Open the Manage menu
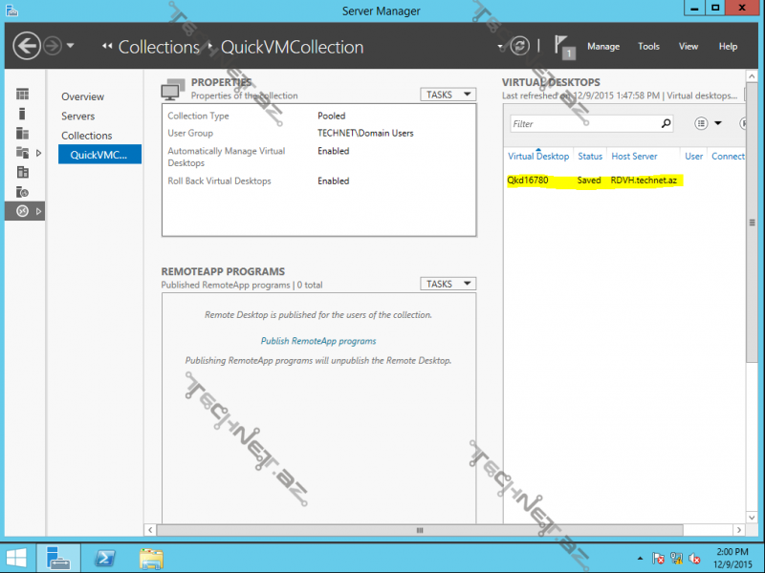The width and height of the screenshot is (765, 573). click(x=602, y=47)
